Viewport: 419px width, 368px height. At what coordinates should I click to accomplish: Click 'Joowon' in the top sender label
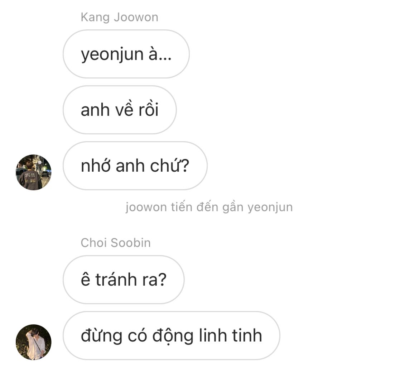point(136,18)
